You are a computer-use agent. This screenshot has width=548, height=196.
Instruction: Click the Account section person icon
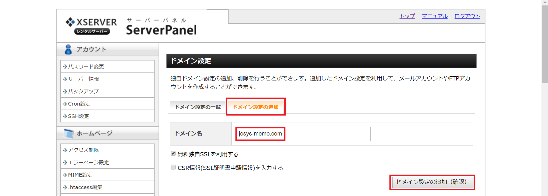68,49
